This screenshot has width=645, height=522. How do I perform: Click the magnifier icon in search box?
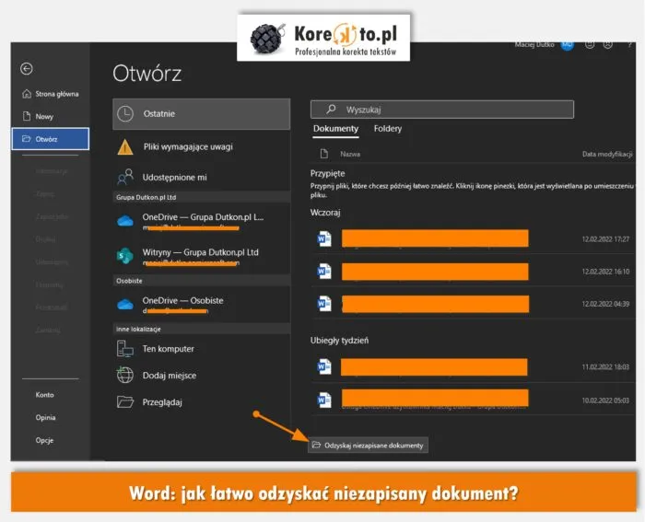331,109
